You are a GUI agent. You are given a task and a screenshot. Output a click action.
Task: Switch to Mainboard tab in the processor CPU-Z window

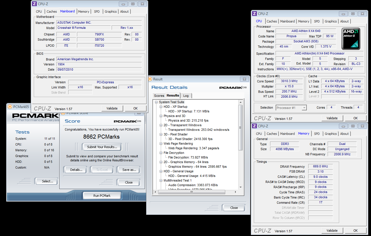point(287,21)
